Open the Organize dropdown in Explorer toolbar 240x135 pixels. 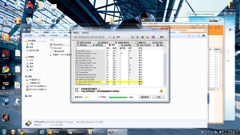pos(29,36)
